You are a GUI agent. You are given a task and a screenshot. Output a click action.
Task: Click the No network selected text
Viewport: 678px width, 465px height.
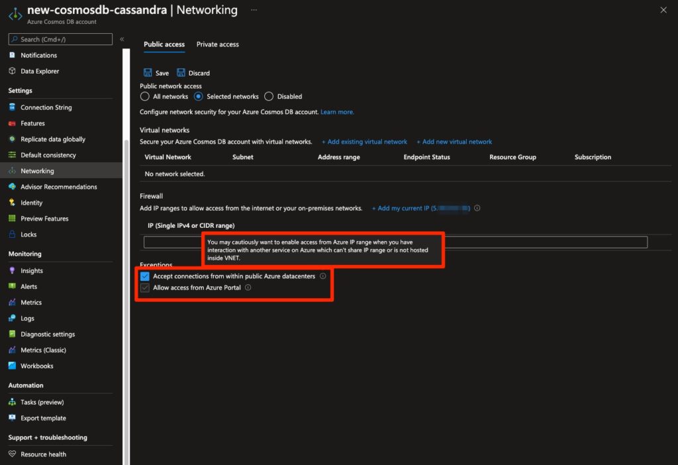coord(175,174)
